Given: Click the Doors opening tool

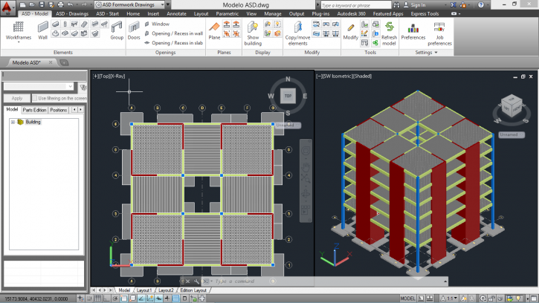Looking at the screenshot, I should (134, 29).
